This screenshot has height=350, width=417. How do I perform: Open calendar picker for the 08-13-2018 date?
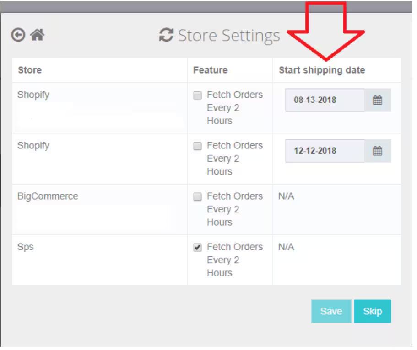pyautogui.click(x=378, y=100)
